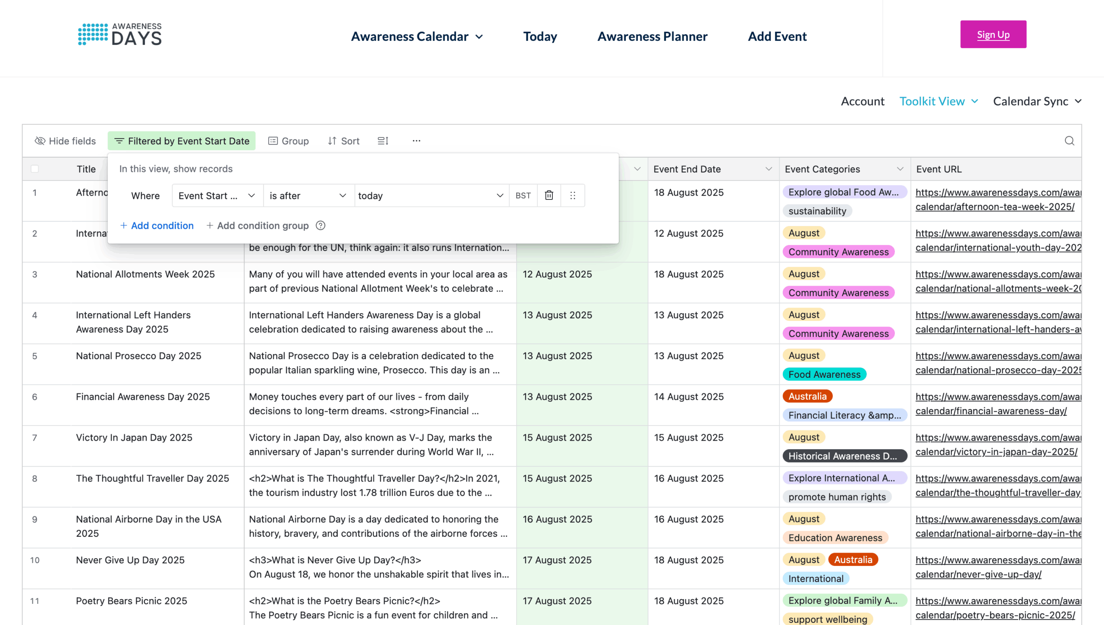Click the Food Awareness category tag
Screen dimensions: 1104x625
coord(824,374)
